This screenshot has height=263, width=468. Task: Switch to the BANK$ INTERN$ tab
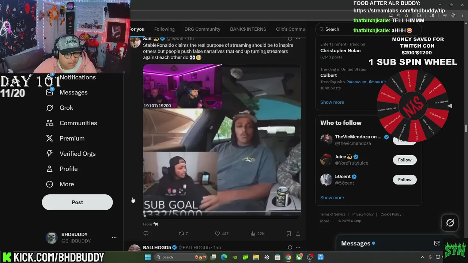[248, 29]
